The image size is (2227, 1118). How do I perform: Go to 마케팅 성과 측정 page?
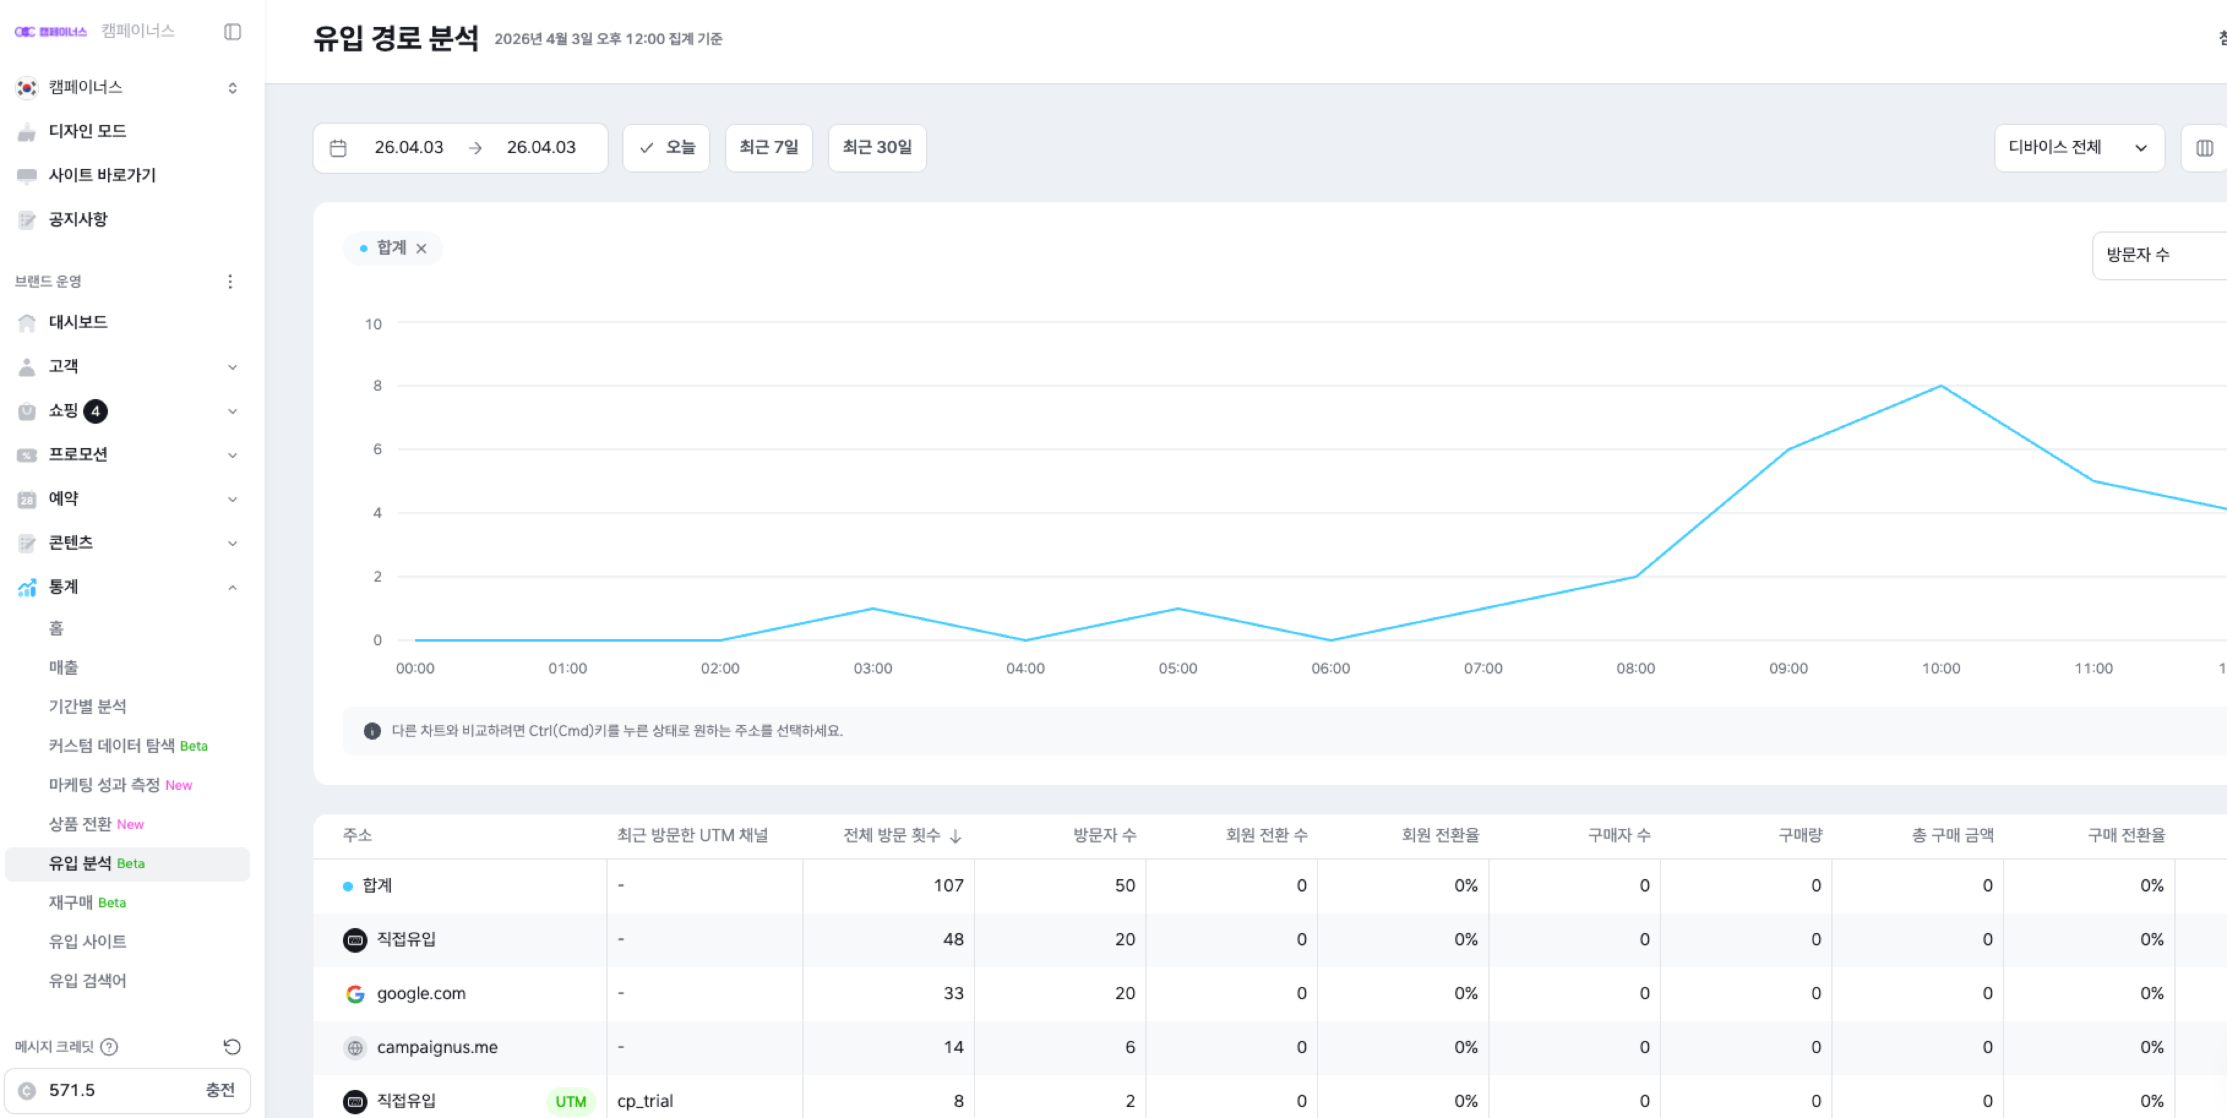[x=104, y=784]
